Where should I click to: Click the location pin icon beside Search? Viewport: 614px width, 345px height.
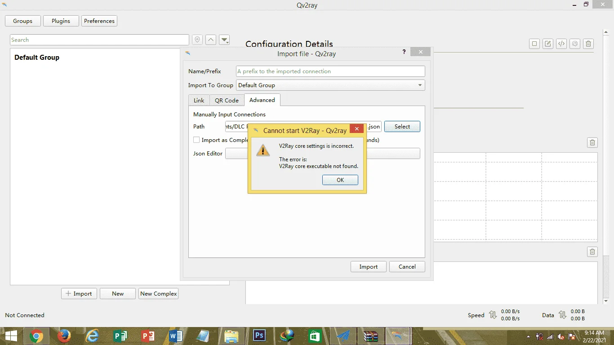[197, 40]
